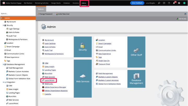Select Marketo Custom Activities in the tree
The width and height of the screenshot is (188, 106).
click(19, 71)
